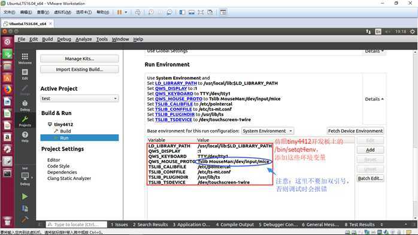Image resolution: width=418 pixels, height=235 pixels.
Task: Click the system gear icon in top panel
Action: (x=413, y=32)
